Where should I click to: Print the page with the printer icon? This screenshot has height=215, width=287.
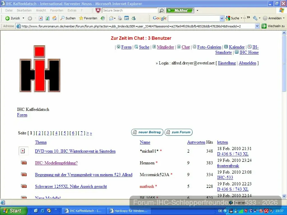pos(120,18)
